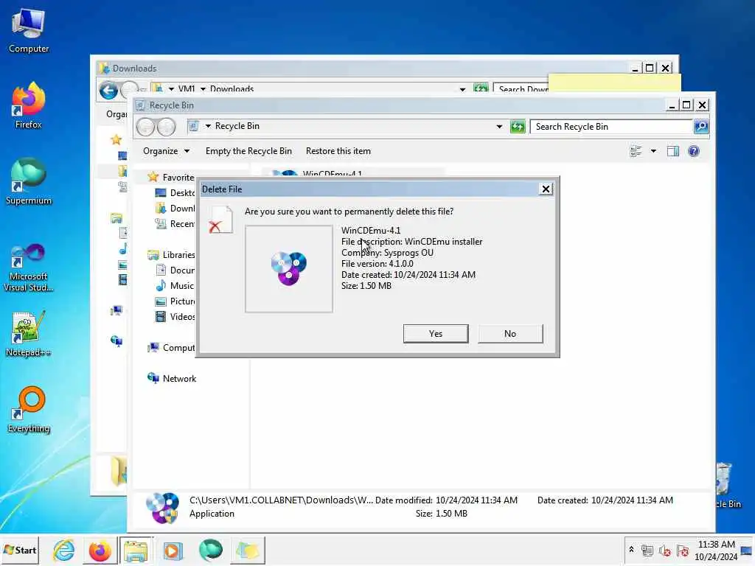The width and height of the screenshot is (755, 566).
Task: Click the WinCDEmu disc icon in dialog
Action: (x=288, y=268)
